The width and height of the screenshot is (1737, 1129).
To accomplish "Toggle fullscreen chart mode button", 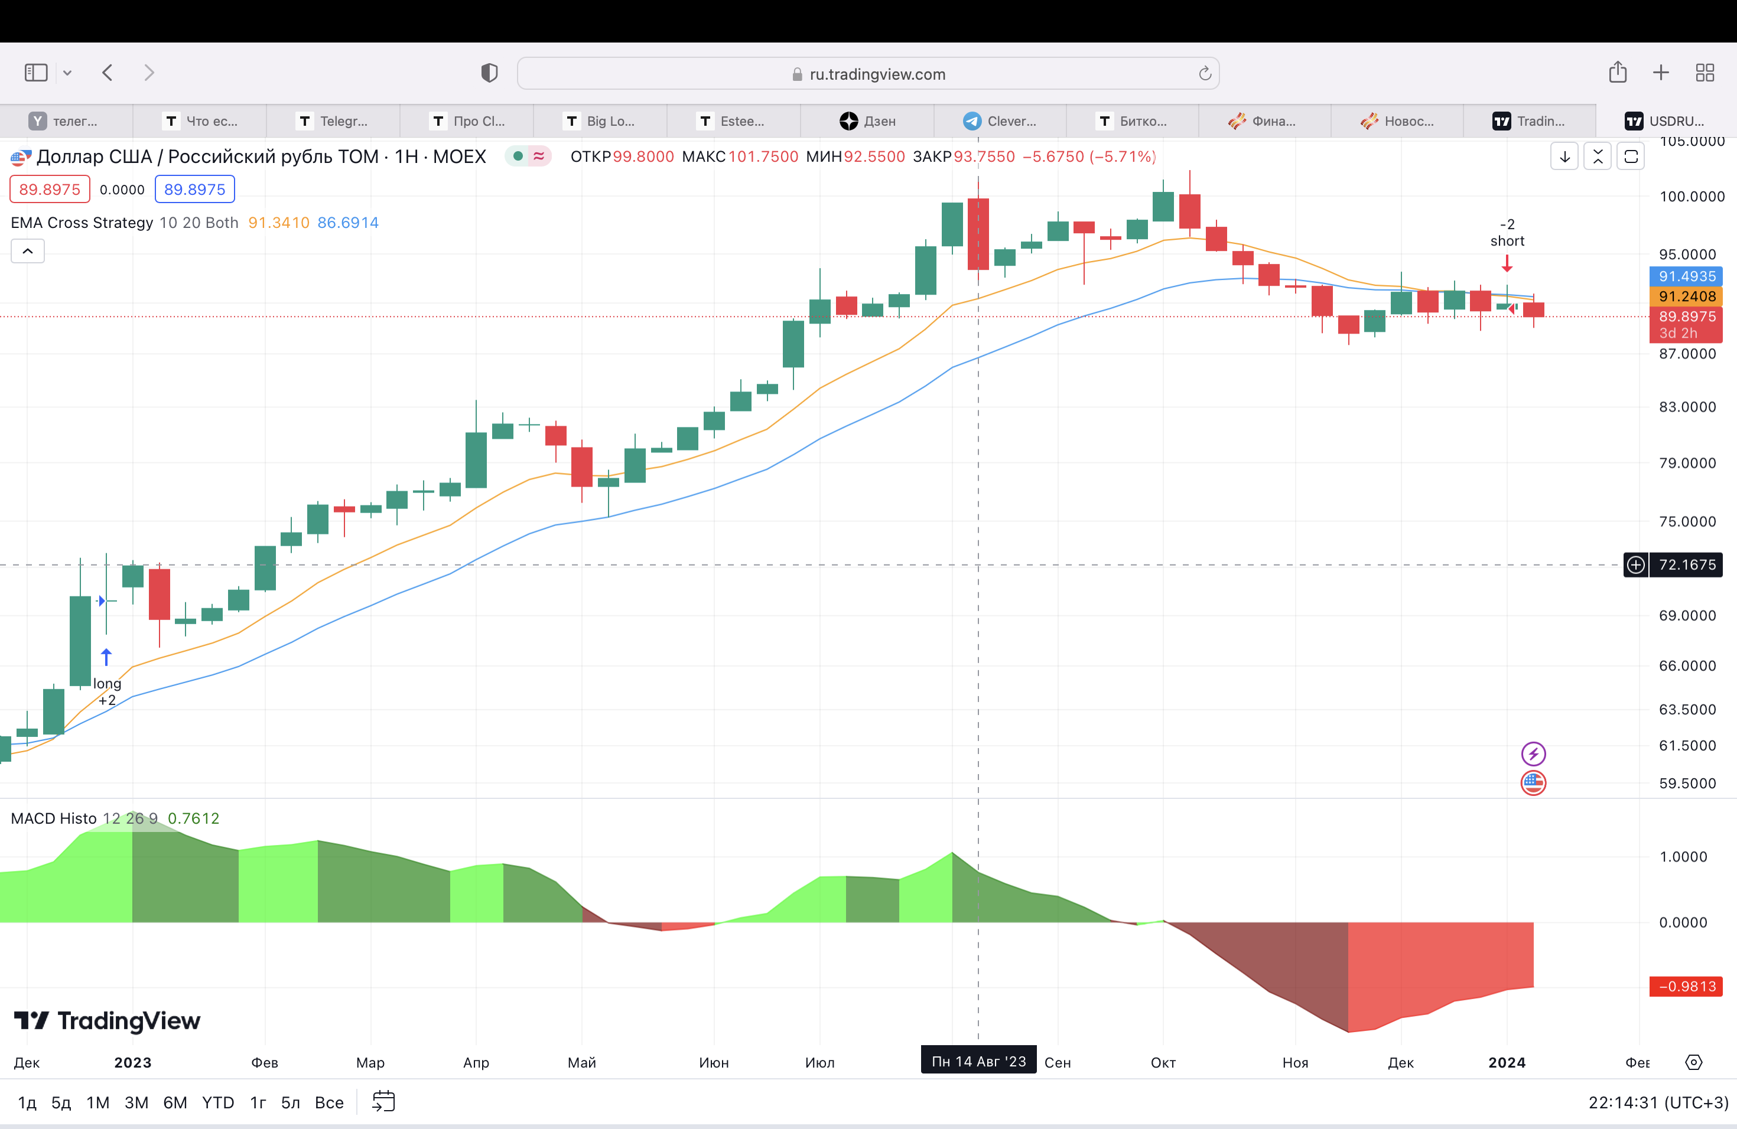I will tap(1631, 157).
